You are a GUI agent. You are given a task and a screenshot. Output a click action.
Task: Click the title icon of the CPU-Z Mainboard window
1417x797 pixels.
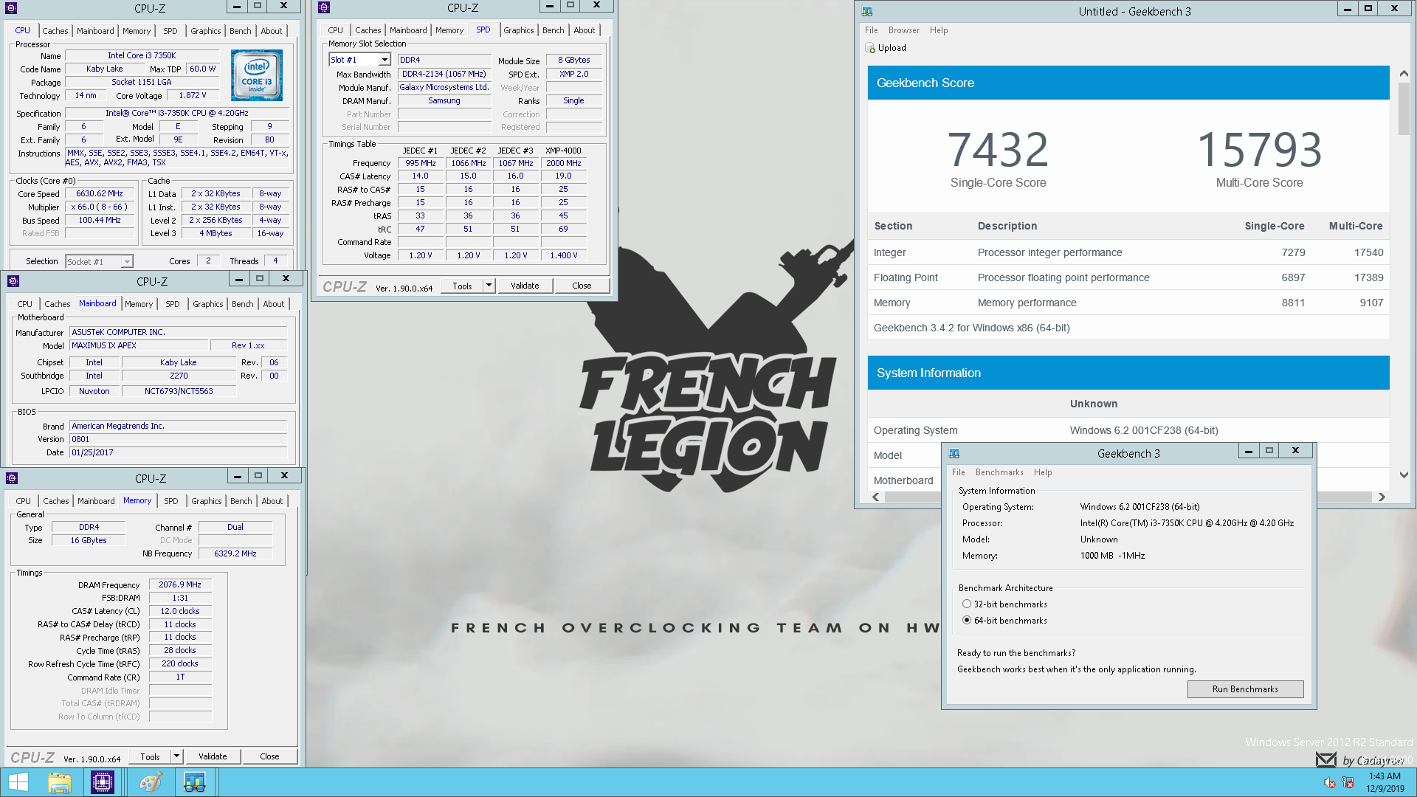[13, 281]
